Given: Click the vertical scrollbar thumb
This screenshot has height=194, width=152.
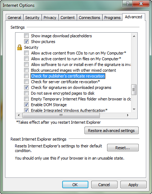Looking at the screenshot, I should tap(134, 90).
